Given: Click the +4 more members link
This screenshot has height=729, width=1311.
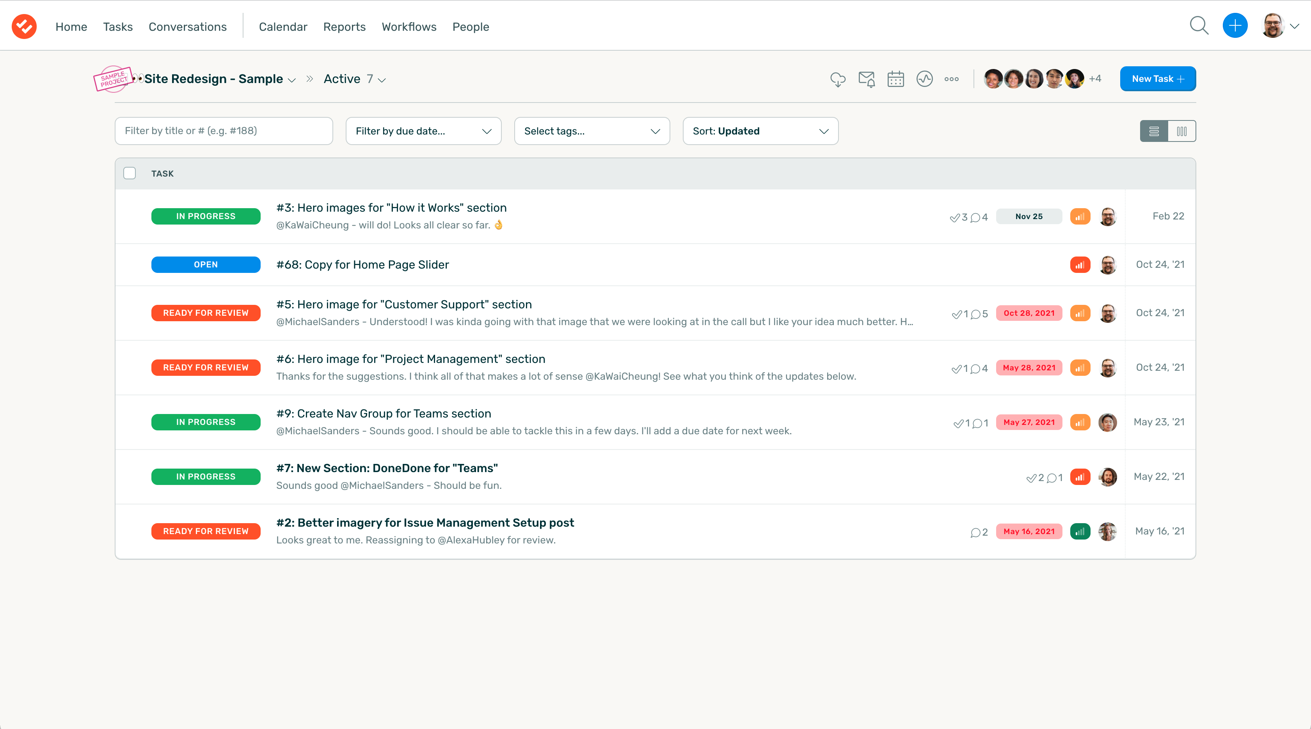Looking at the screenshot, I should [x=1095, y=79].
